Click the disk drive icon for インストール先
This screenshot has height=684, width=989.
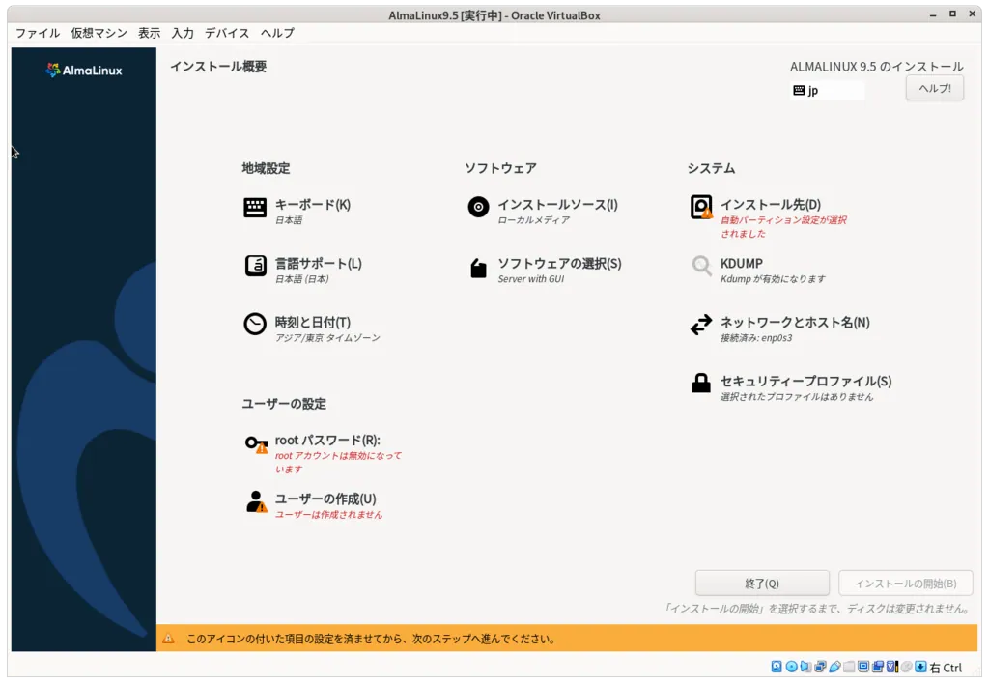pos(701,207)
